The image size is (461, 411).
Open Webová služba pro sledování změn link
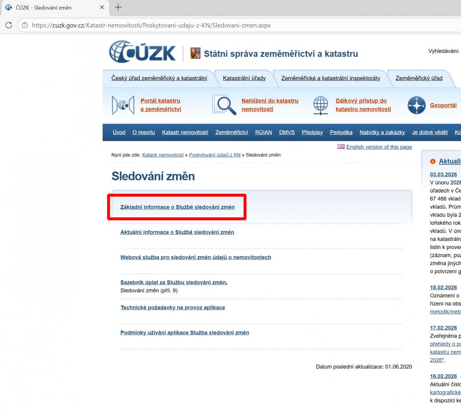(196, 257)
